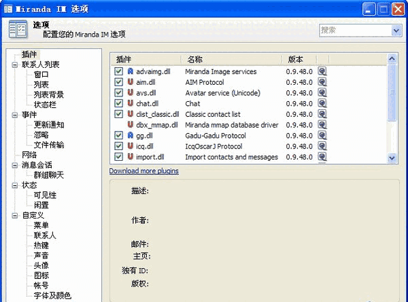Open 文件传输 settings
The image size is (408, 302).
[x=49, y=145]
